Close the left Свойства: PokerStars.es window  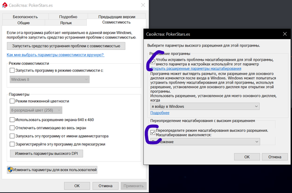pos(143,5)
